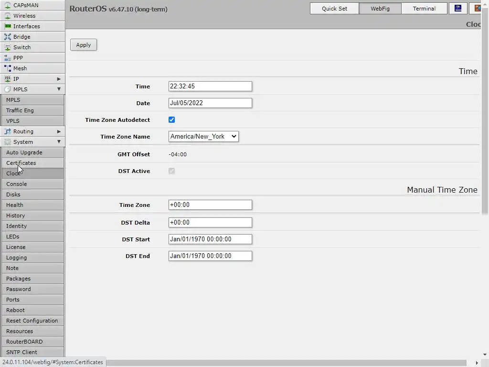Collapse the System menu arrow
Viewport: 489px width, 367px height.
click(59, 142)
